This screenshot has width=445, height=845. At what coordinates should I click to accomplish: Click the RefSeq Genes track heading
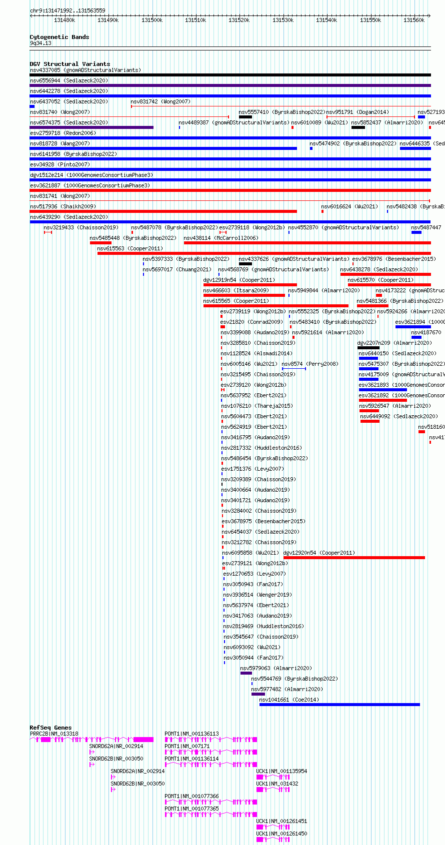(50, 728)
